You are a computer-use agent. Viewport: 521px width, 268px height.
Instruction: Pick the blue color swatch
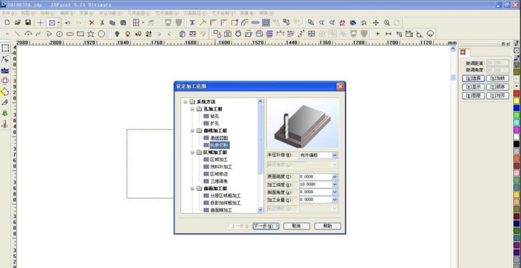click(x=516, y=108)
